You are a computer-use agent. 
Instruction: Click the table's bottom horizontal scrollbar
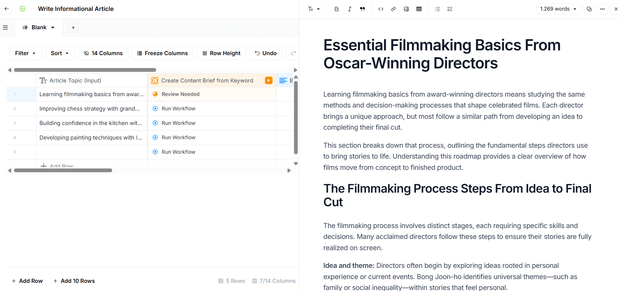point(63,171)
